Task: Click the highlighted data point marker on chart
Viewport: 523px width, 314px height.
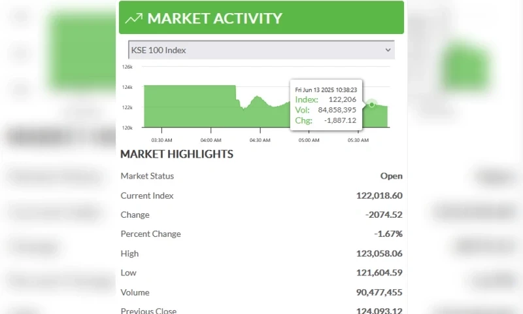Action: tap(372, 104)
